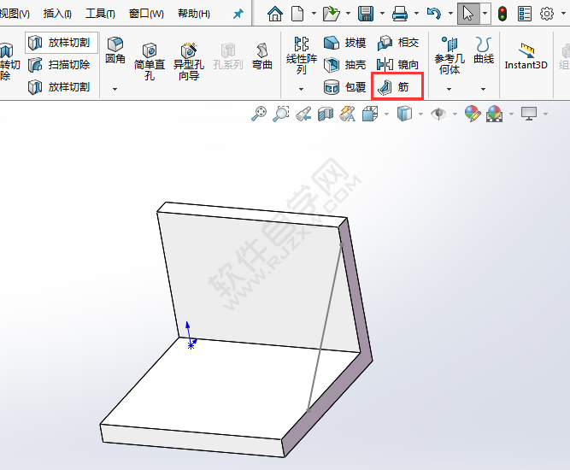
Task: Open a file with folder icon
Action: pos(331,14)
